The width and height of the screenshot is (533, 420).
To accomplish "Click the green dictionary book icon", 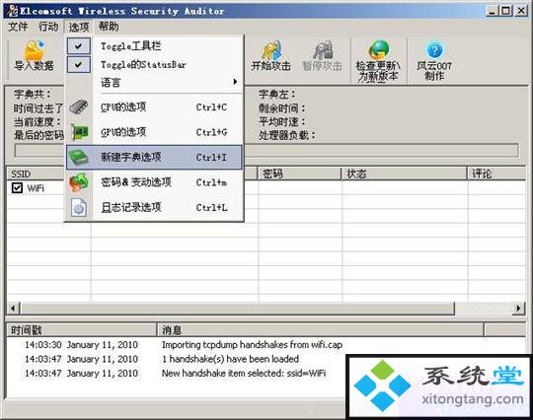I will 79,157.
